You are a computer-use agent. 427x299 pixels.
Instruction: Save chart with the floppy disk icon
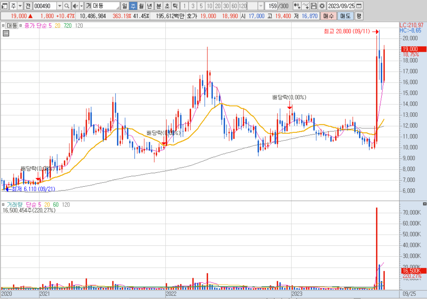(313, 6)
